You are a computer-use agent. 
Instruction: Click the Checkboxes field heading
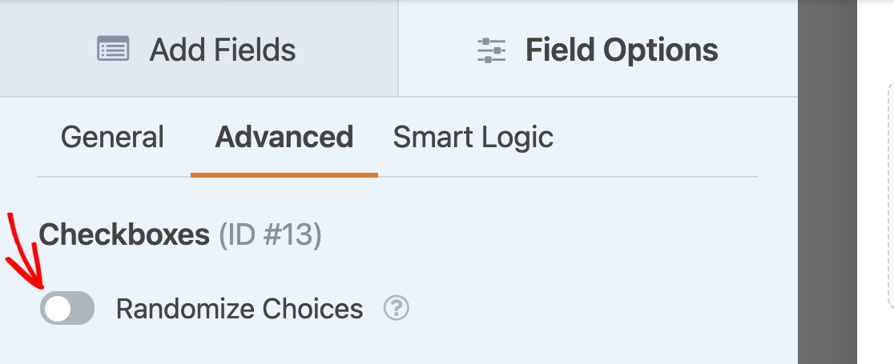[x=124, y=234]
